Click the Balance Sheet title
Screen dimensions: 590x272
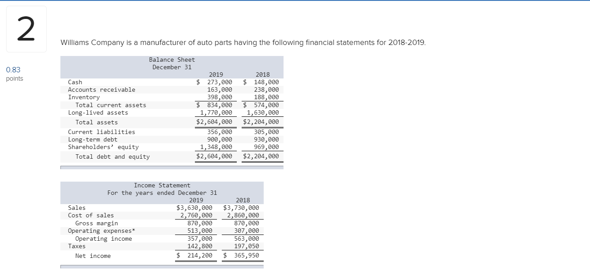[x=172, y=60]
